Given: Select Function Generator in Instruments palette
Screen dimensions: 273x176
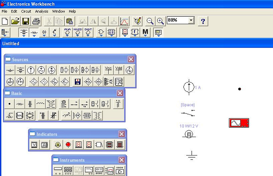Looking at the screenshot, I should pos(68,171).
